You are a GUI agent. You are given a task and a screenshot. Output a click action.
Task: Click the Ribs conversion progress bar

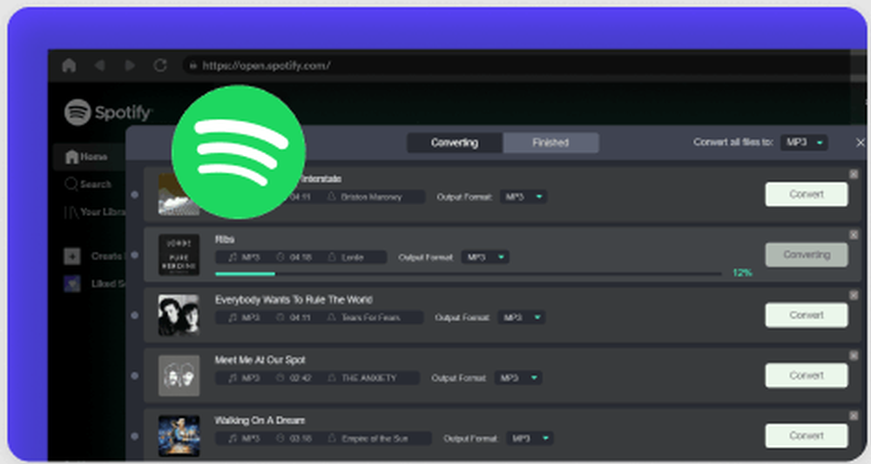(x=468, y=273)
